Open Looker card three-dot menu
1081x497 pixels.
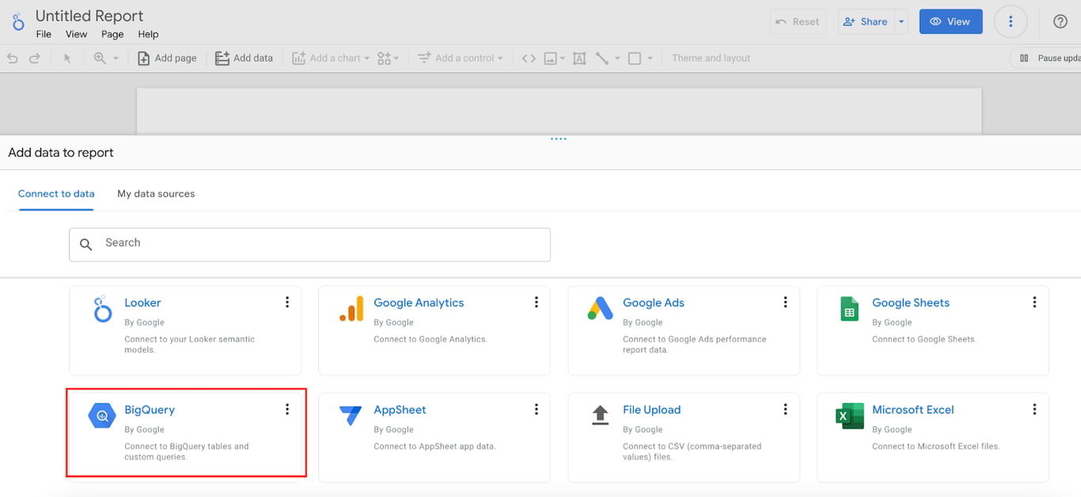287,302
